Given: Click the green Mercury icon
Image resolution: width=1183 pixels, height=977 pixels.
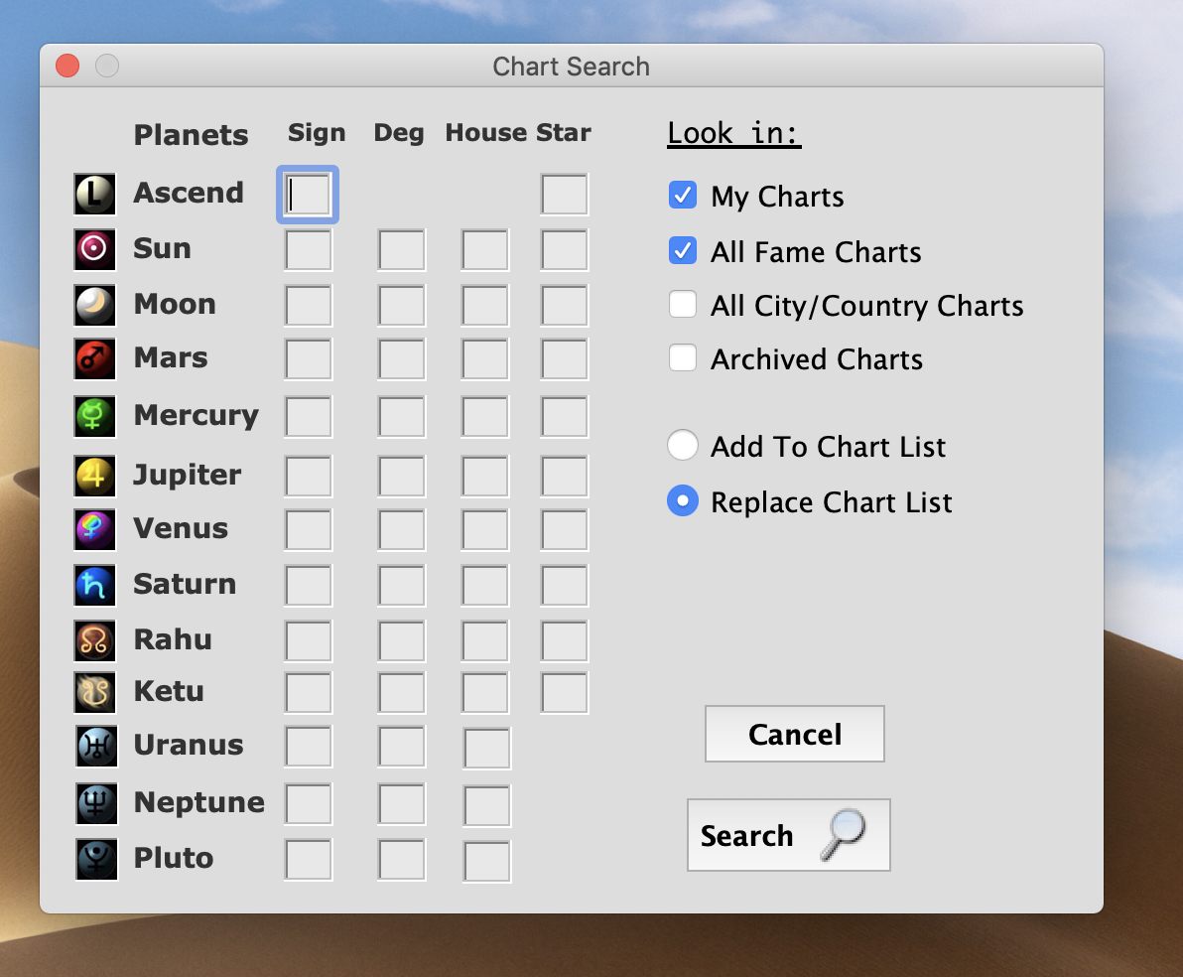Looking at the screenshot, I should (95, 416).
